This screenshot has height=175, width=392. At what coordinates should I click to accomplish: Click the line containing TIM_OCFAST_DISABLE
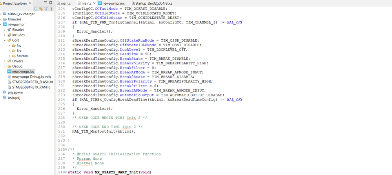tap(120, 9)
